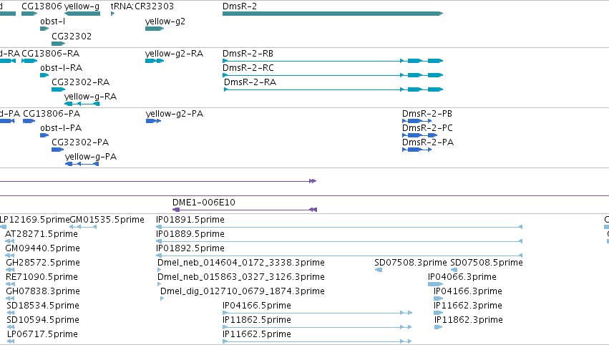609x345 pixels.
Task: Select the obst-I-PA protein label
Action: point(61,128)
